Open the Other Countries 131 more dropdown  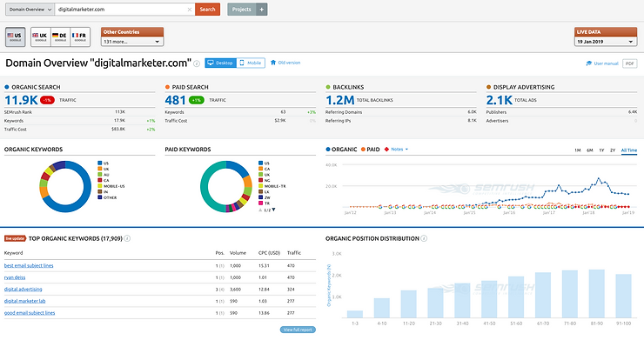tap(131, 42)
